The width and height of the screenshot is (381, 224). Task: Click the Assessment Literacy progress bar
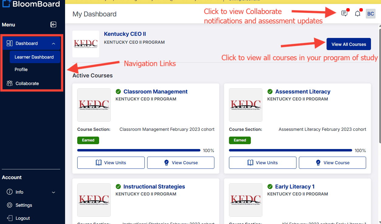(290, 150)
